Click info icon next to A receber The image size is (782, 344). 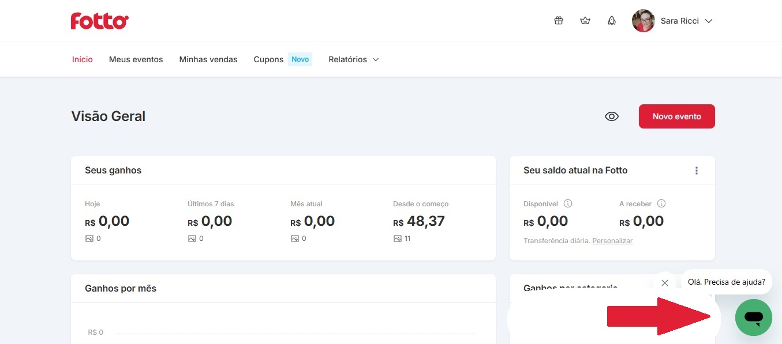(661, 203)
